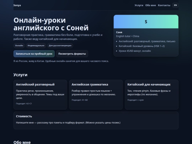Open the Китайский для начинающих card title
Viewport: 192px width, 144px height.
click(x=149, y=85)
